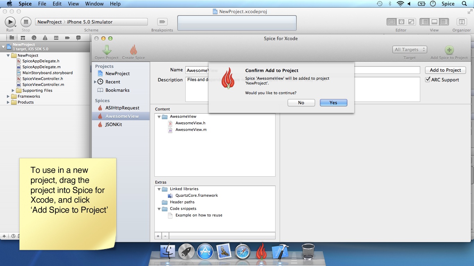
Task: Expand the Supporting Files folder
Action: 14,90
